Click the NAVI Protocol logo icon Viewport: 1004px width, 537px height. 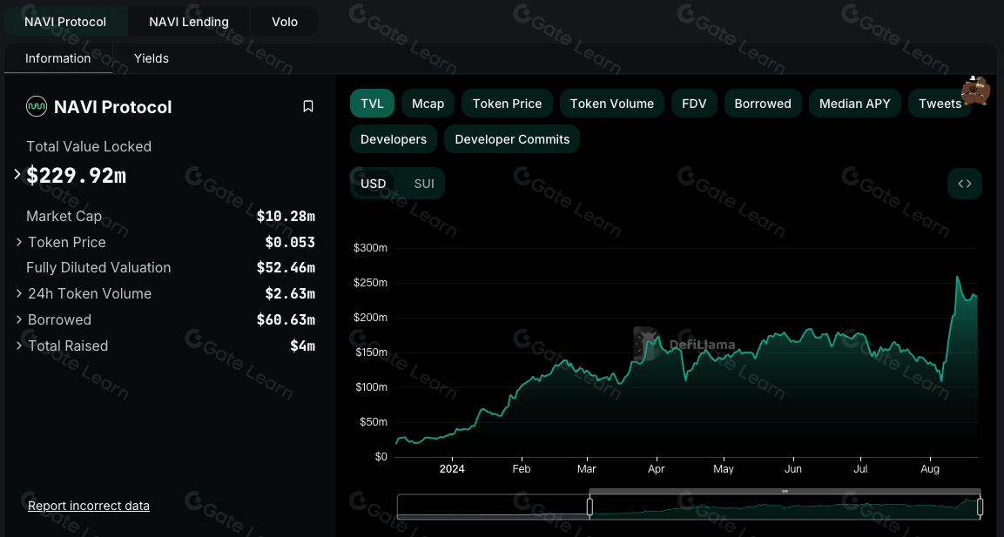(37, 106)
